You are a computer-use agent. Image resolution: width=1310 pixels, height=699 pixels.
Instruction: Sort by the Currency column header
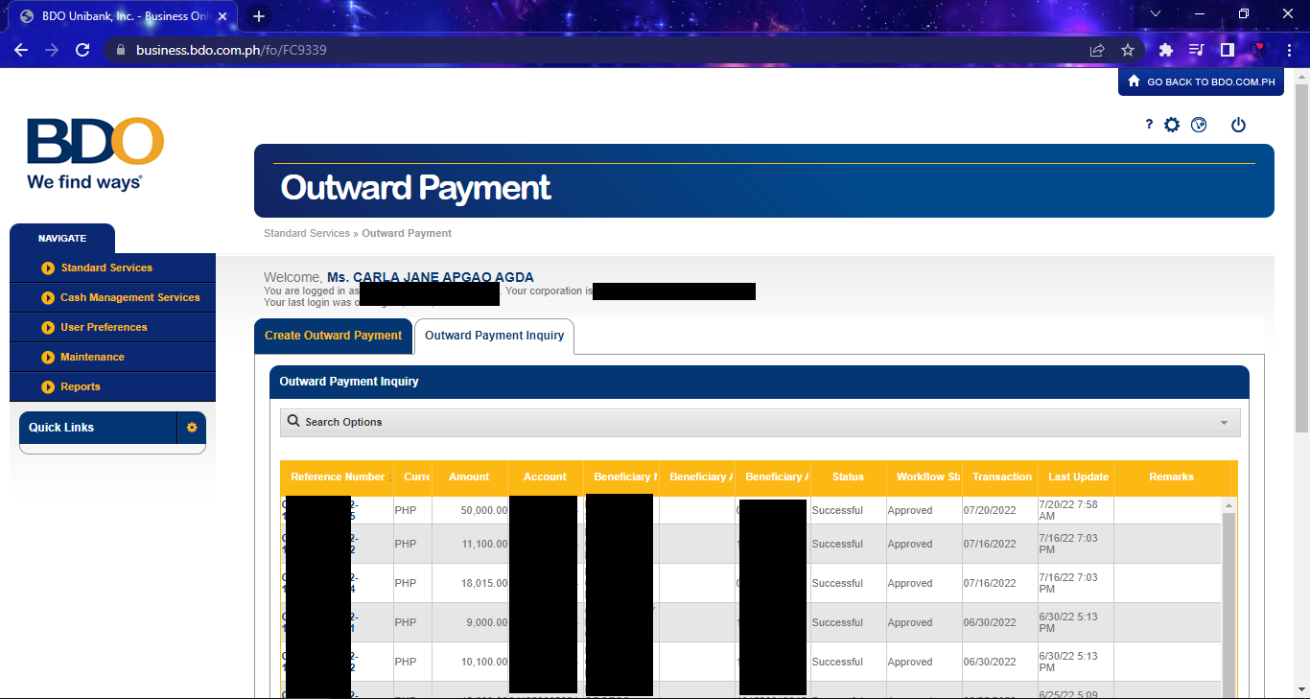(x=412, y=478)
